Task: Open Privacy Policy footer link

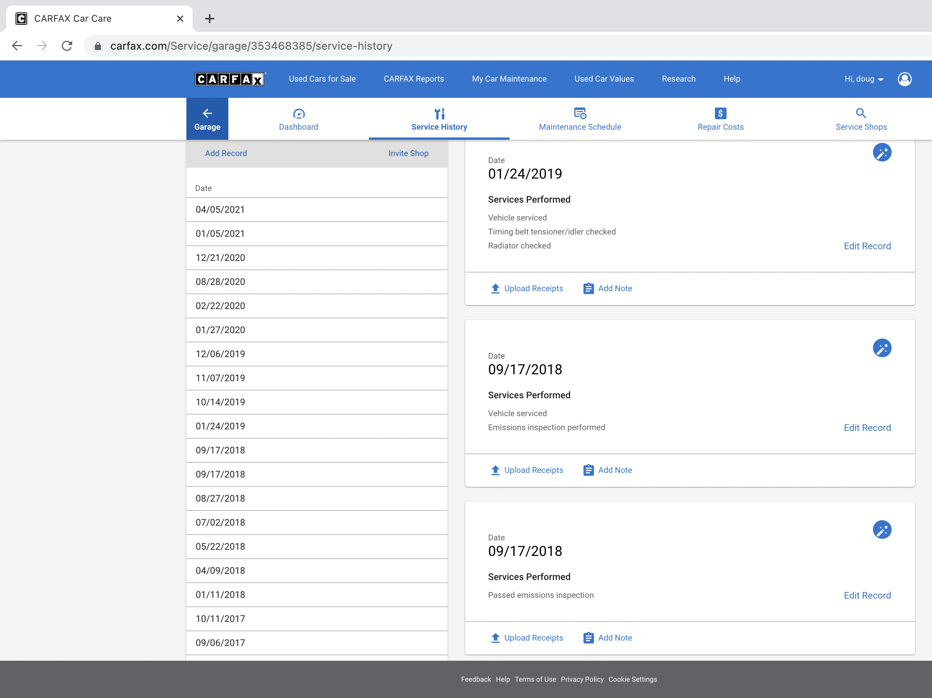Action: (x=582, y=679)
